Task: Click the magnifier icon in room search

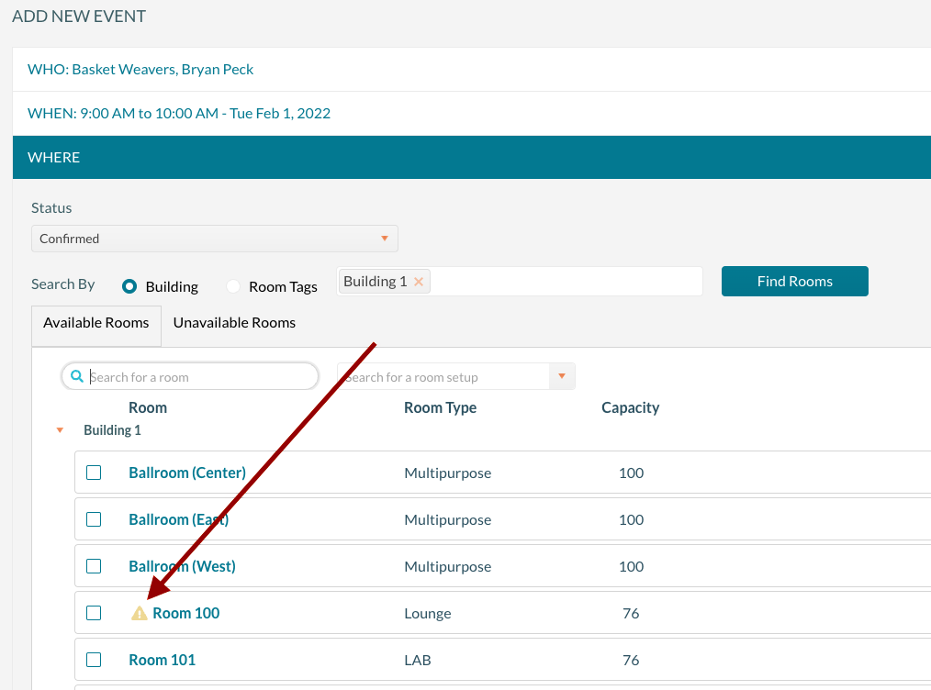Action: click(x=77, y=377)
